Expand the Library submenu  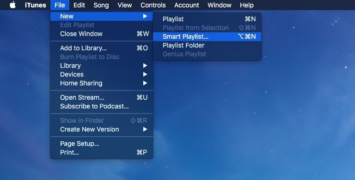(x=102, y=66)
